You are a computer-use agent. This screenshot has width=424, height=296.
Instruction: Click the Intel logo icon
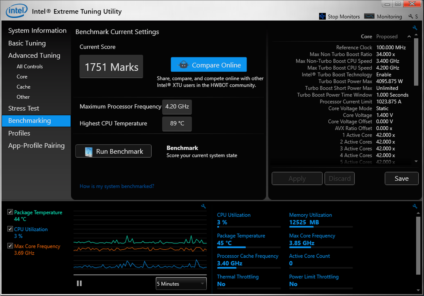[17, 11]
